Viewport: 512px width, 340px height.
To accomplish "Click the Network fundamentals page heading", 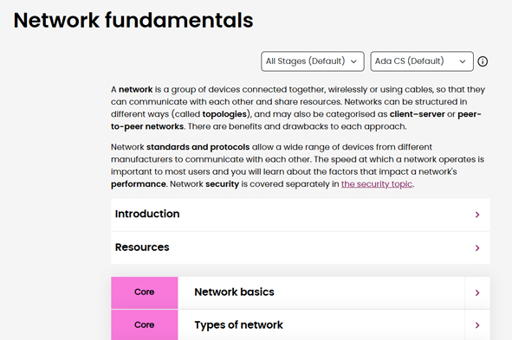I will 133,20.
